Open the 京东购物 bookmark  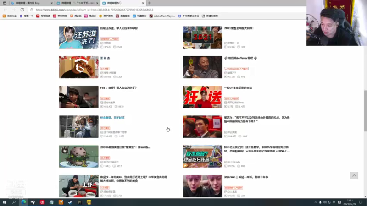tap(60, 16)
